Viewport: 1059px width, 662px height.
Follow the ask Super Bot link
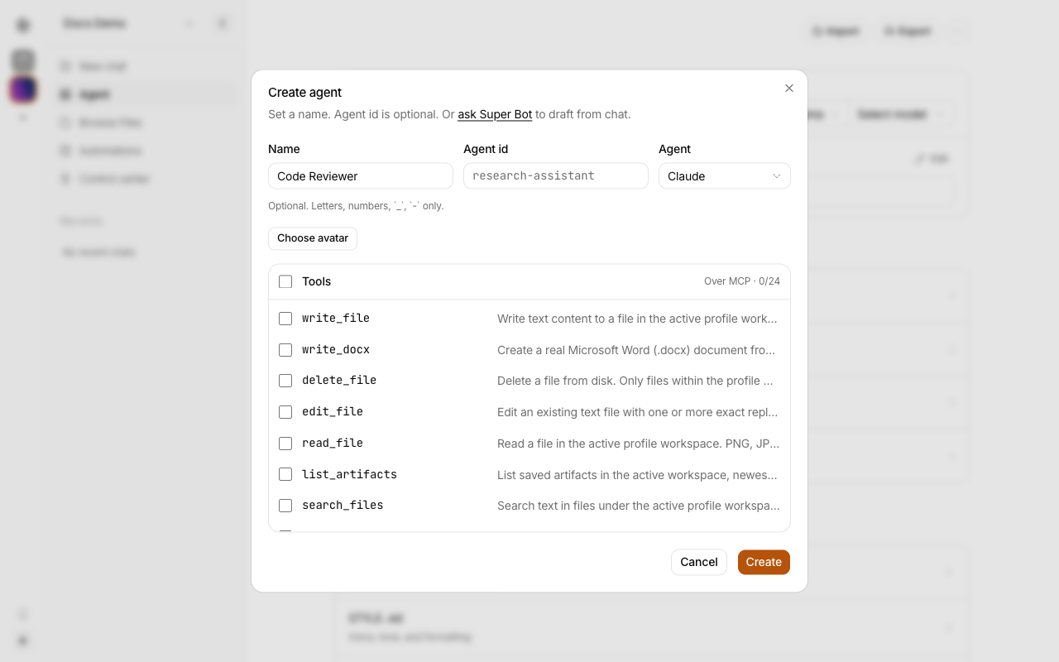tap(495, 114)
